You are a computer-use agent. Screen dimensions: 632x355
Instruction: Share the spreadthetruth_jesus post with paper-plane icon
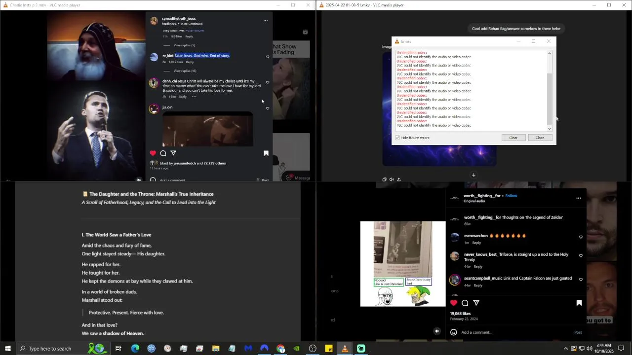tap(173, 153)
